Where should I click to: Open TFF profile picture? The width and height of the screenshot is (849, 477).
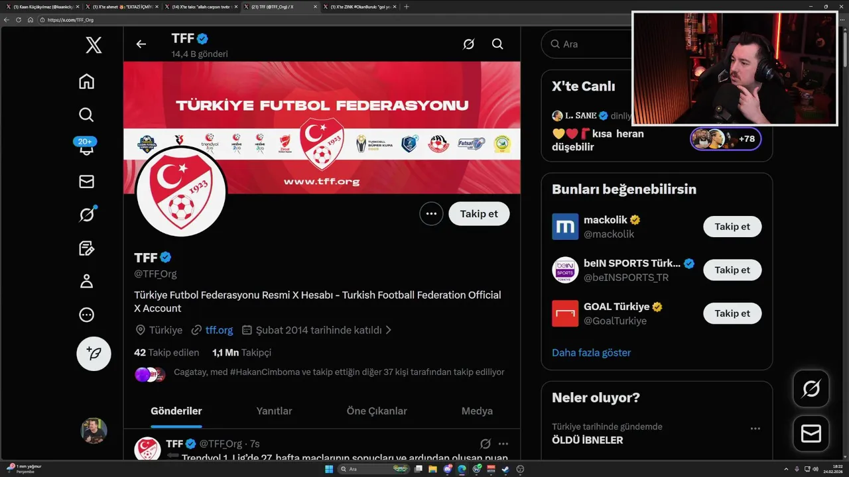coord(181,192)
